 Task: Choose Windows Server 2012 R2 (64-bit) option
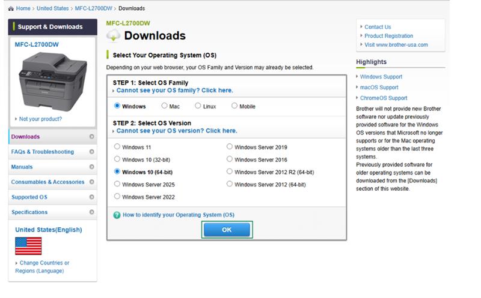click(230, 171)
